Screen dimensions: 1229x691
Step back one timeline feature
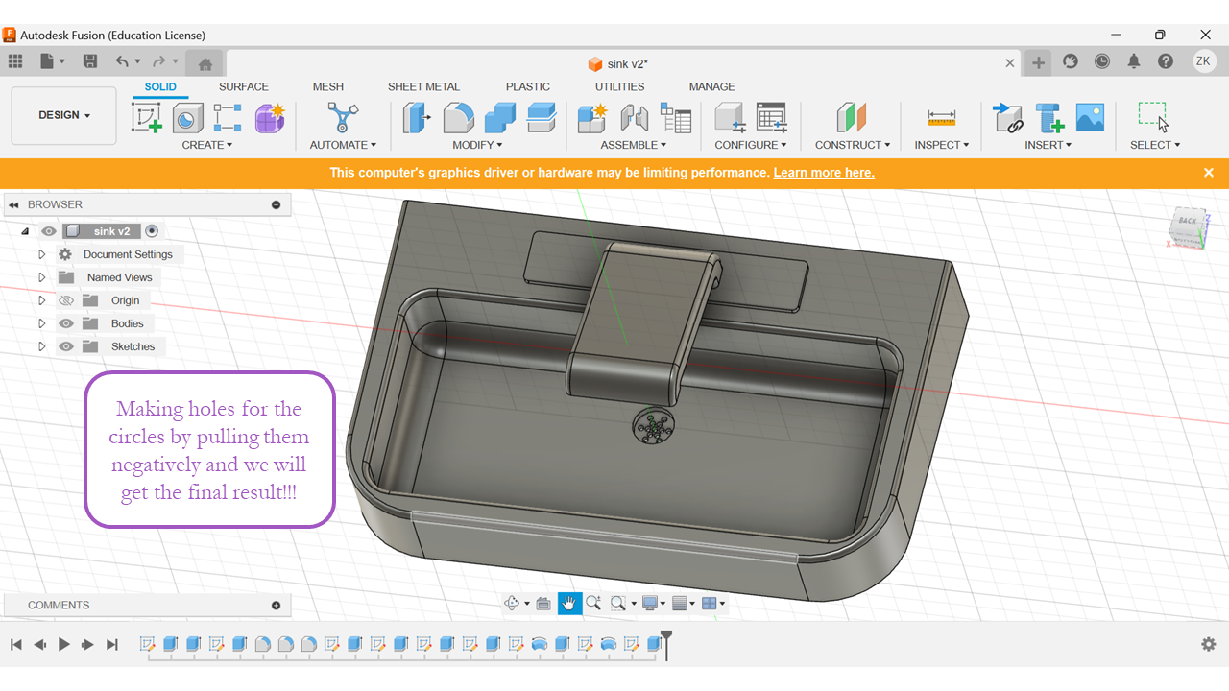pos(40,644)
